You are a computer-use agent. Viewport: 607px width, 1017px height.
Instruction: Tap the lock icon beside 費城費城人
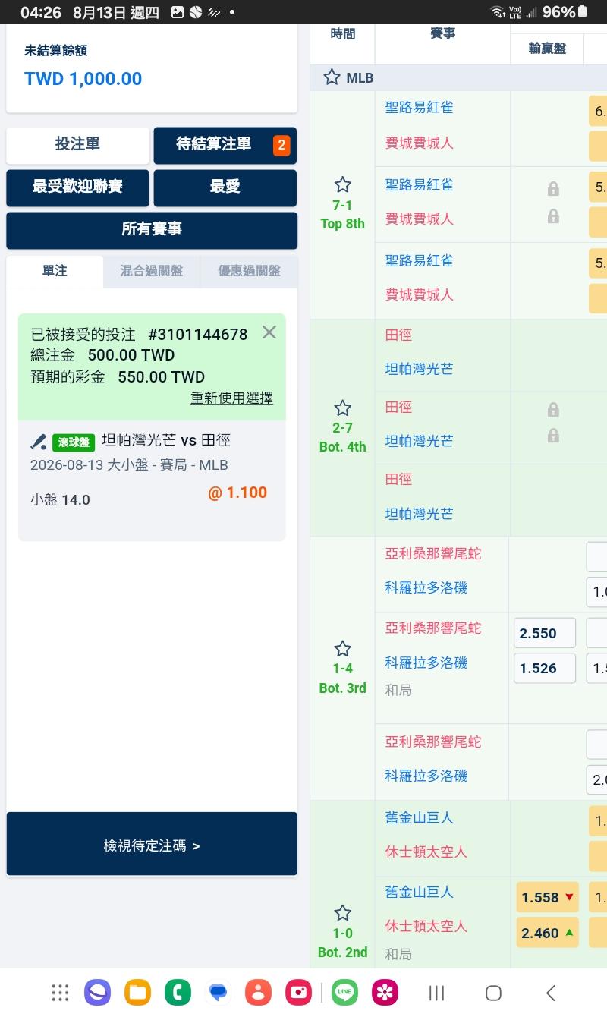pyautogui.click(x=553, y=216)
